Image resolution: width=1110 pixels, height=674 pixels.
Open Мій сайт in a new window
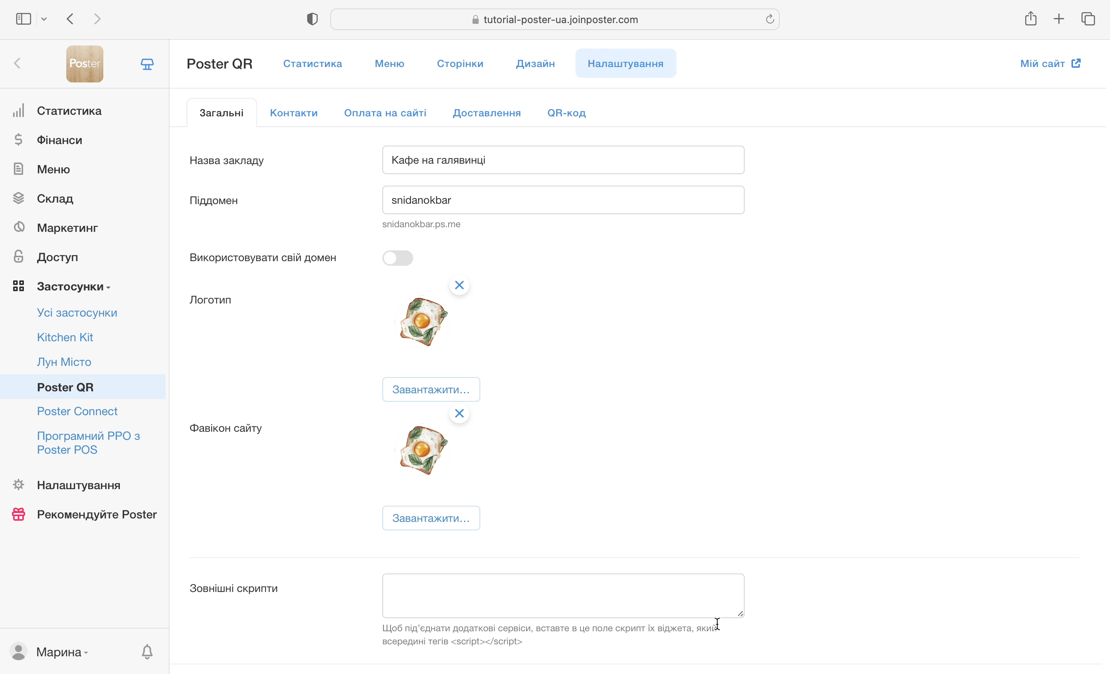tap(1050, 64)
